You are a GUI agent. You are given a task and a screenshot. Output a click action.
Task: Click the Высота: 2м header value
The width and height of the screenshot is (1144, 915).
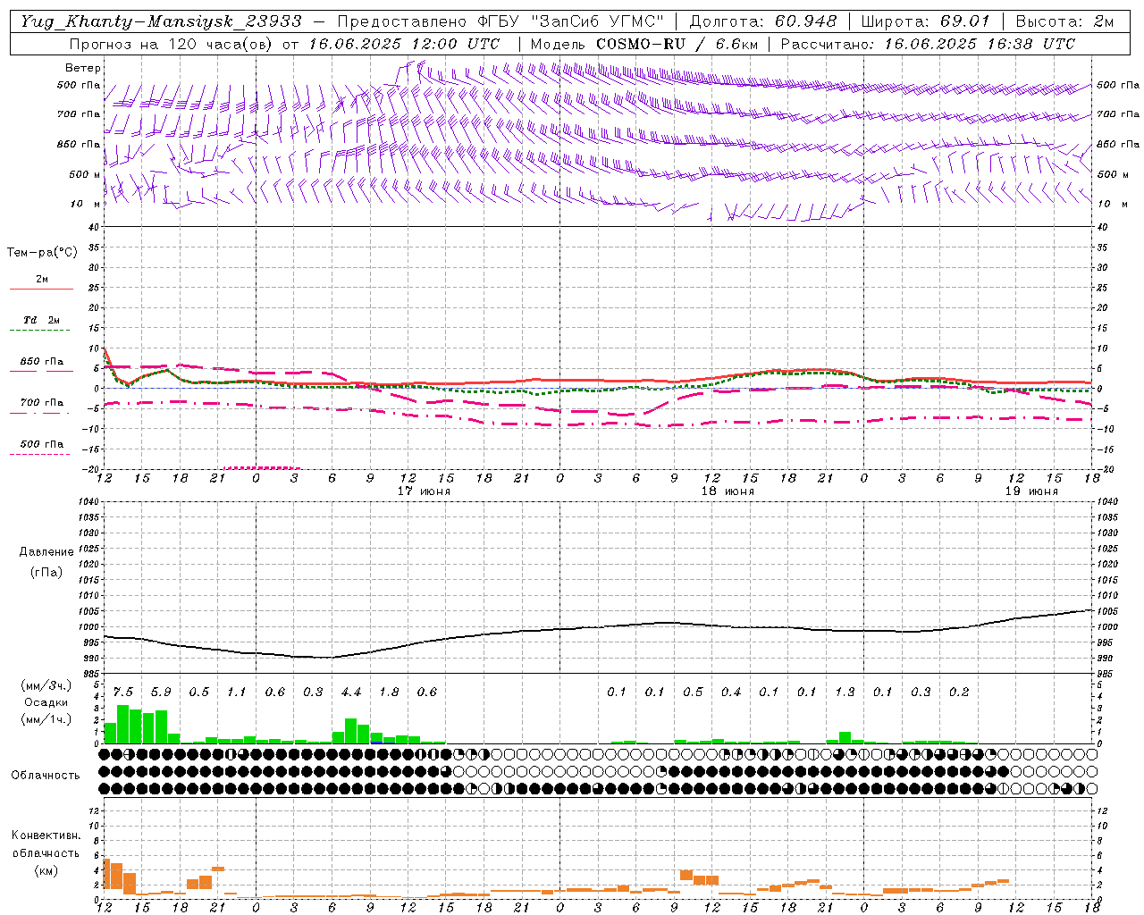(x=1064, y=21)
